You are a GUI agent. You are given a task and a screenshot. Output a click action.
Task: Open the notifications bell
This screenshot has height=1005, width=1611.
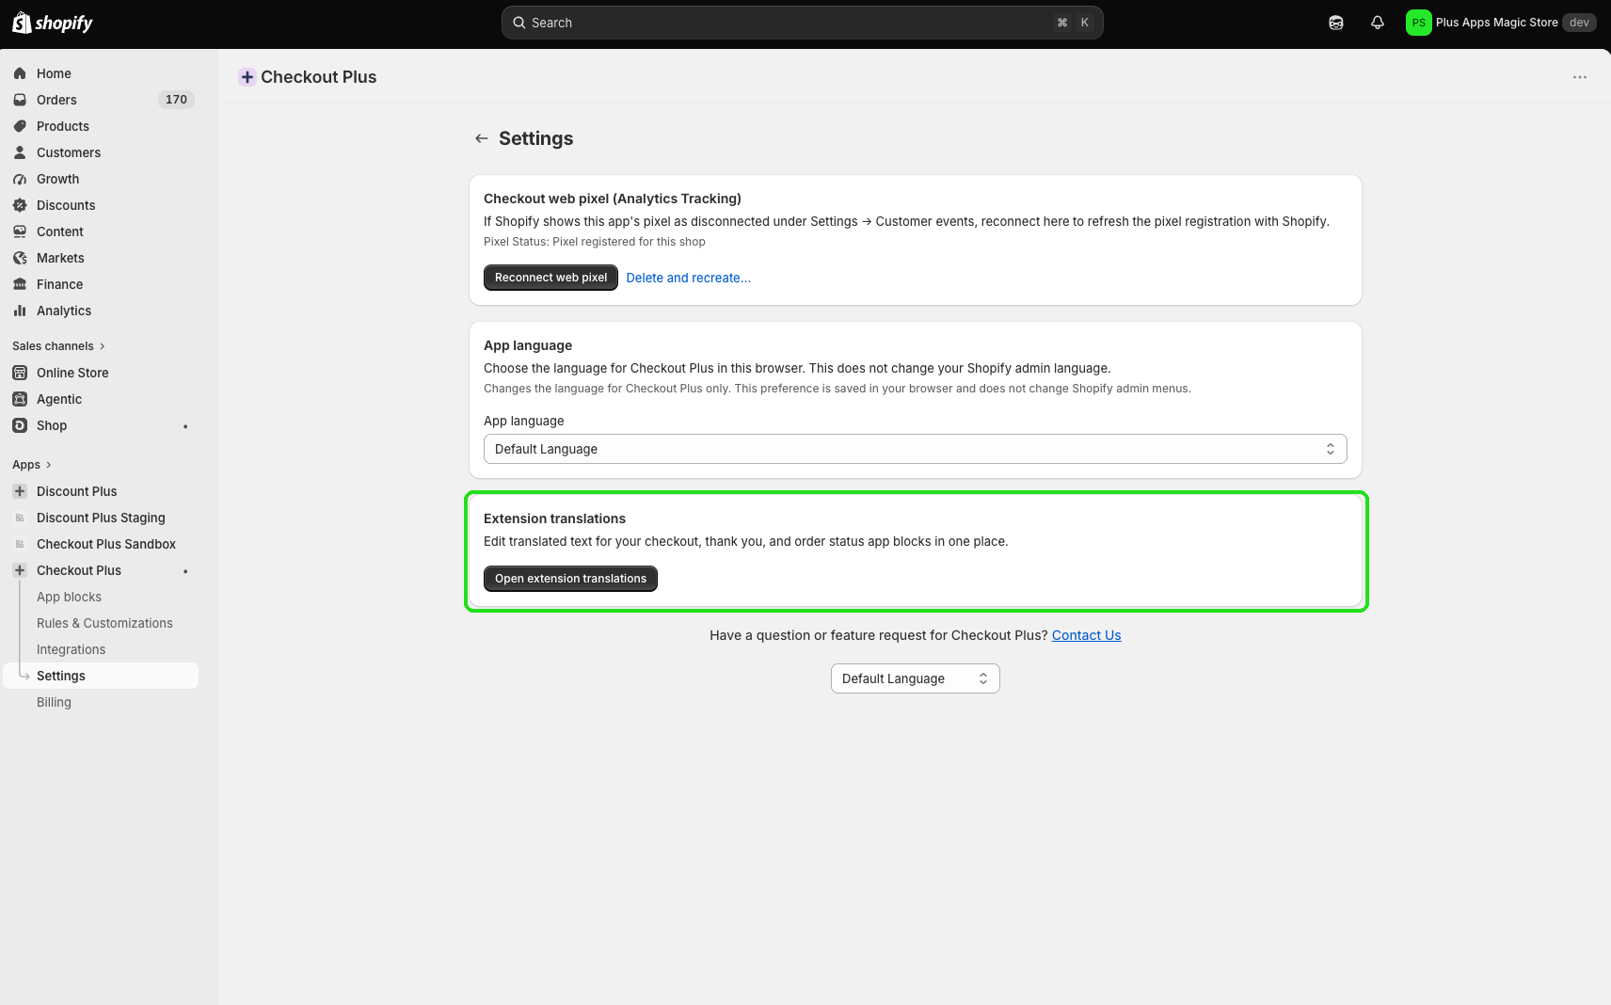1378,23
